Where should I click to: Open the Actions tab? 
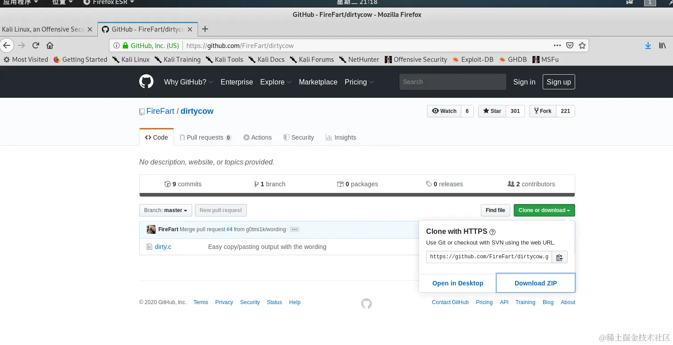click(x=258, y=137)
